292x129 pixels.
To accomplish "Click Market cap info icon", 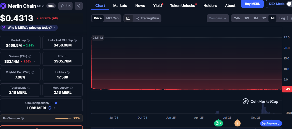I will (28, 40).
